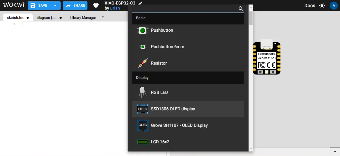
Task: Select the XIAO-ESP32-C3 board in diagram
Action: (267, 57)
